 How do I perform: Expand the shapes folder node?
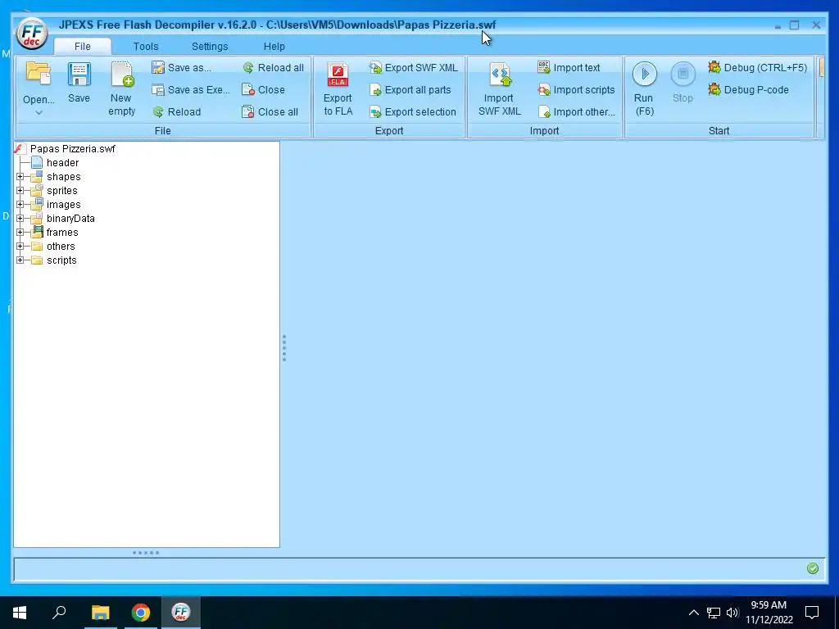click(x=20, y=177)
